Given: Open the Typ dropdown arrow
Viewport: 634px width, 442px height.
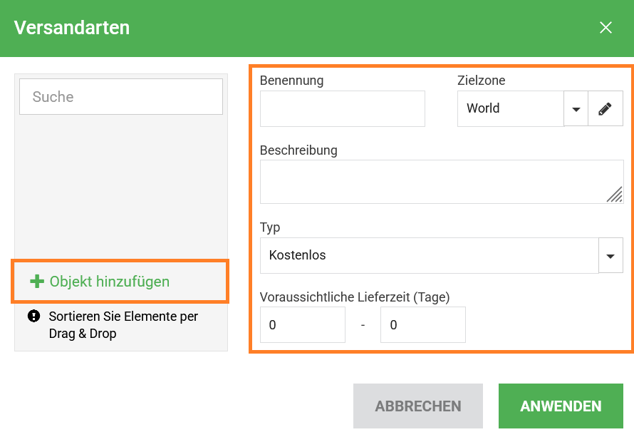Looking at the screenshot, I should 610,256.
